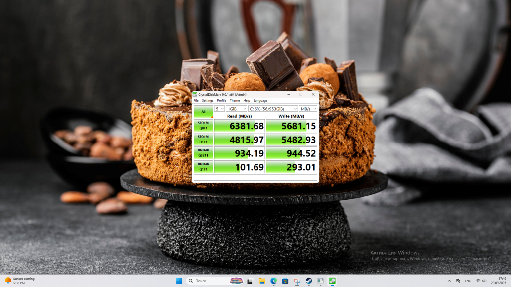
Task: Expand the test count dropdown showing 5
Action: click(x=219, y=108)
